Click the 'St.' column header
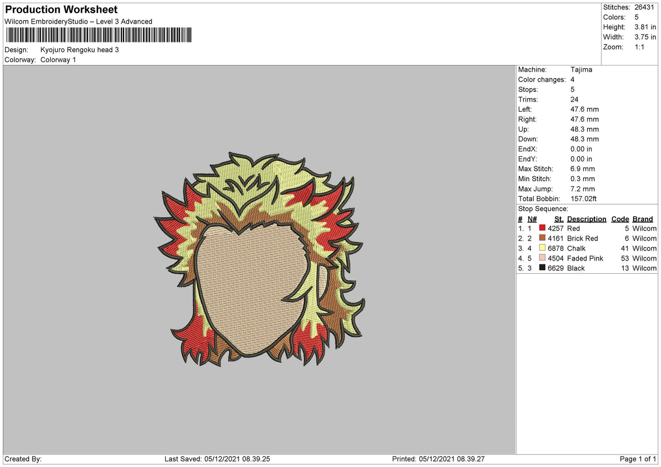Viewport: 661px width, 467px height. [559, 219]
